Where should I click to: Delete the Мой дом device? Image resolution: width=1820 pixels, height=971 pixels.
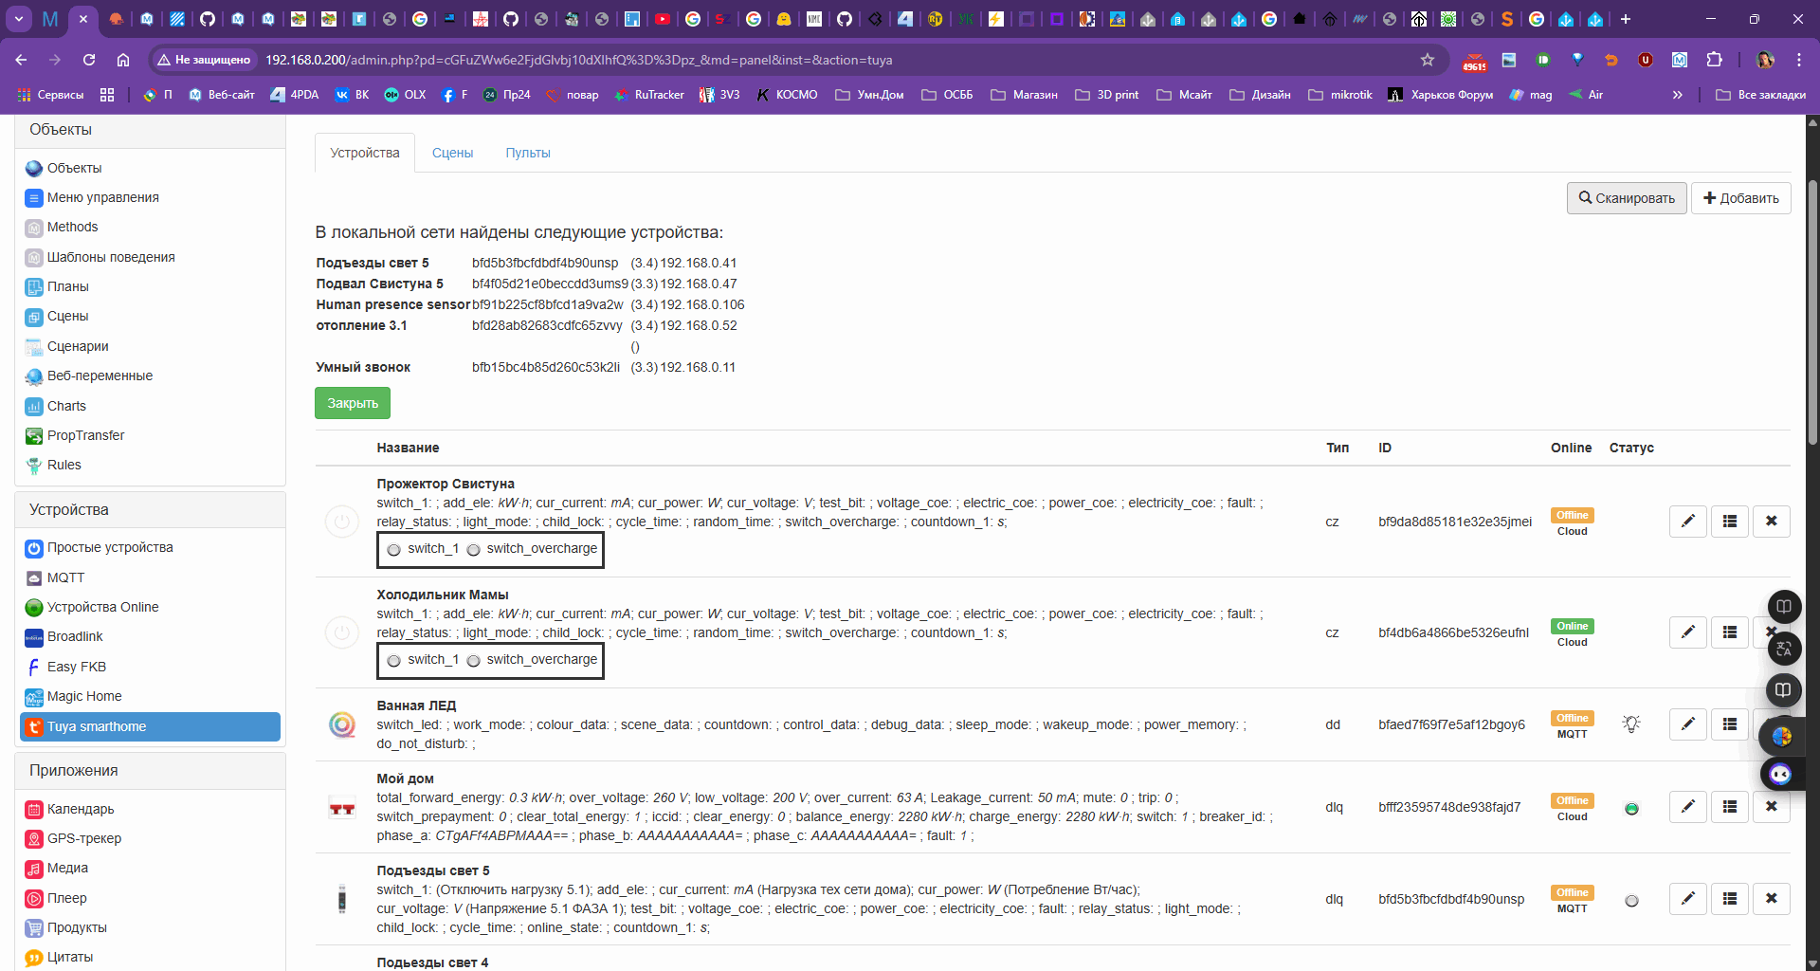pos(1771,807)
